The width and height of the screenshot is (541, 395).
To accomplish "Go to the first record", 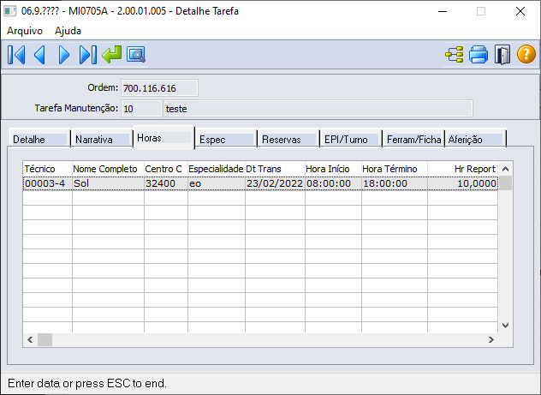I will [x=16, y=55].
